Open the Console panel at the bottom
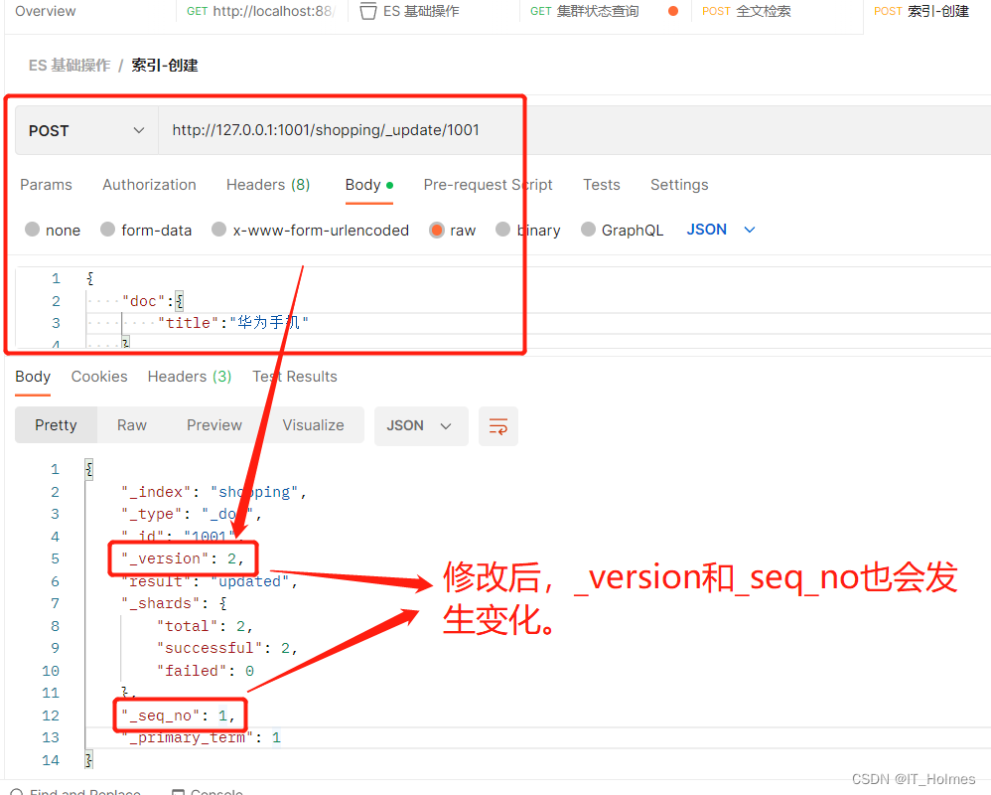991x795 pixels. [x=207, y=790]
